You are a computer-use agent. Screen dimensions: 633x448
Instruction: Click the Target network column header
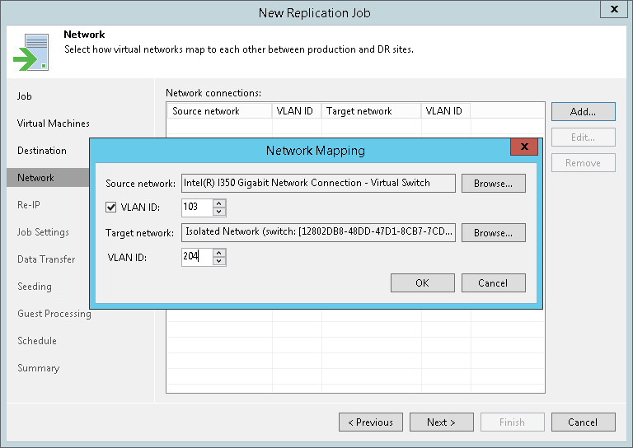coord(371,111)
